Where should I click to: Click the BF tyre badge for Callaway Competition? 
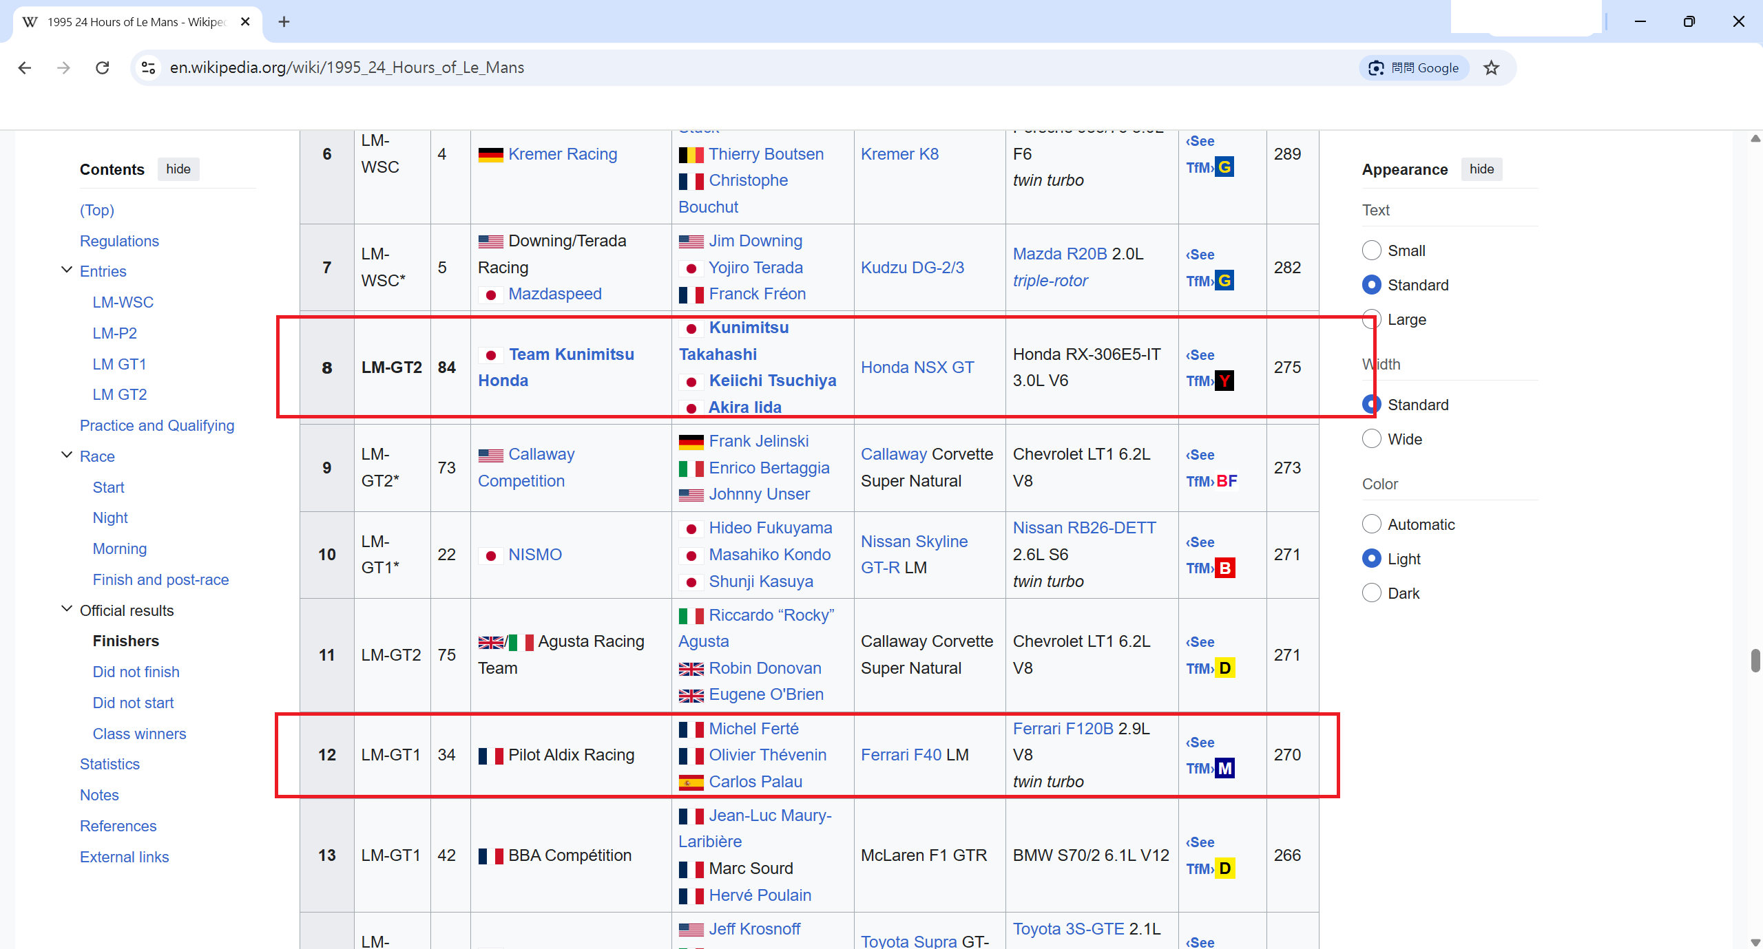pos(1227,481)
